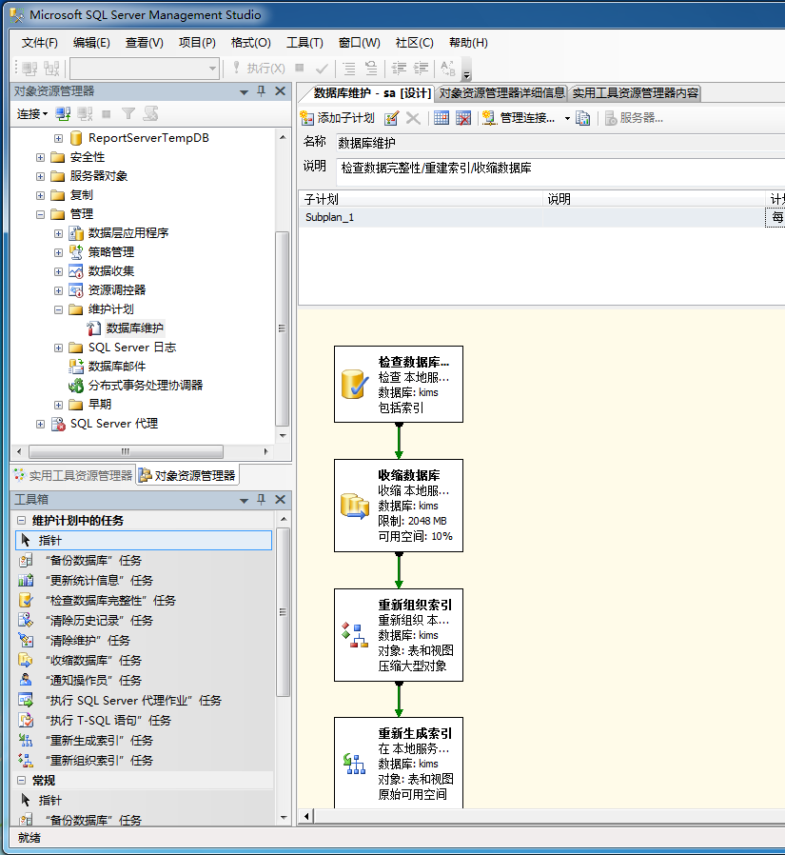Screen dimensions: 785x855
Task: Pick “重新组织索引” 任务 in toolbox
Action: pyautogui.click(x=86, y=760)
